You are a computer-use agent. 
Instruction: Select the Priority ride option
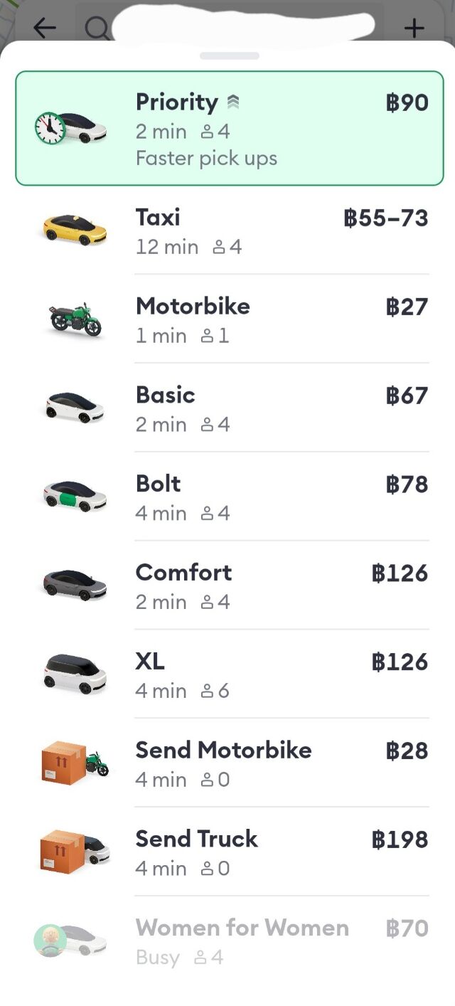coord(229,128)
